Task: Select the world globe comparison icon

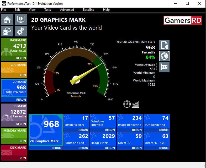Action: pyautogui.click(x=165, y=56)
